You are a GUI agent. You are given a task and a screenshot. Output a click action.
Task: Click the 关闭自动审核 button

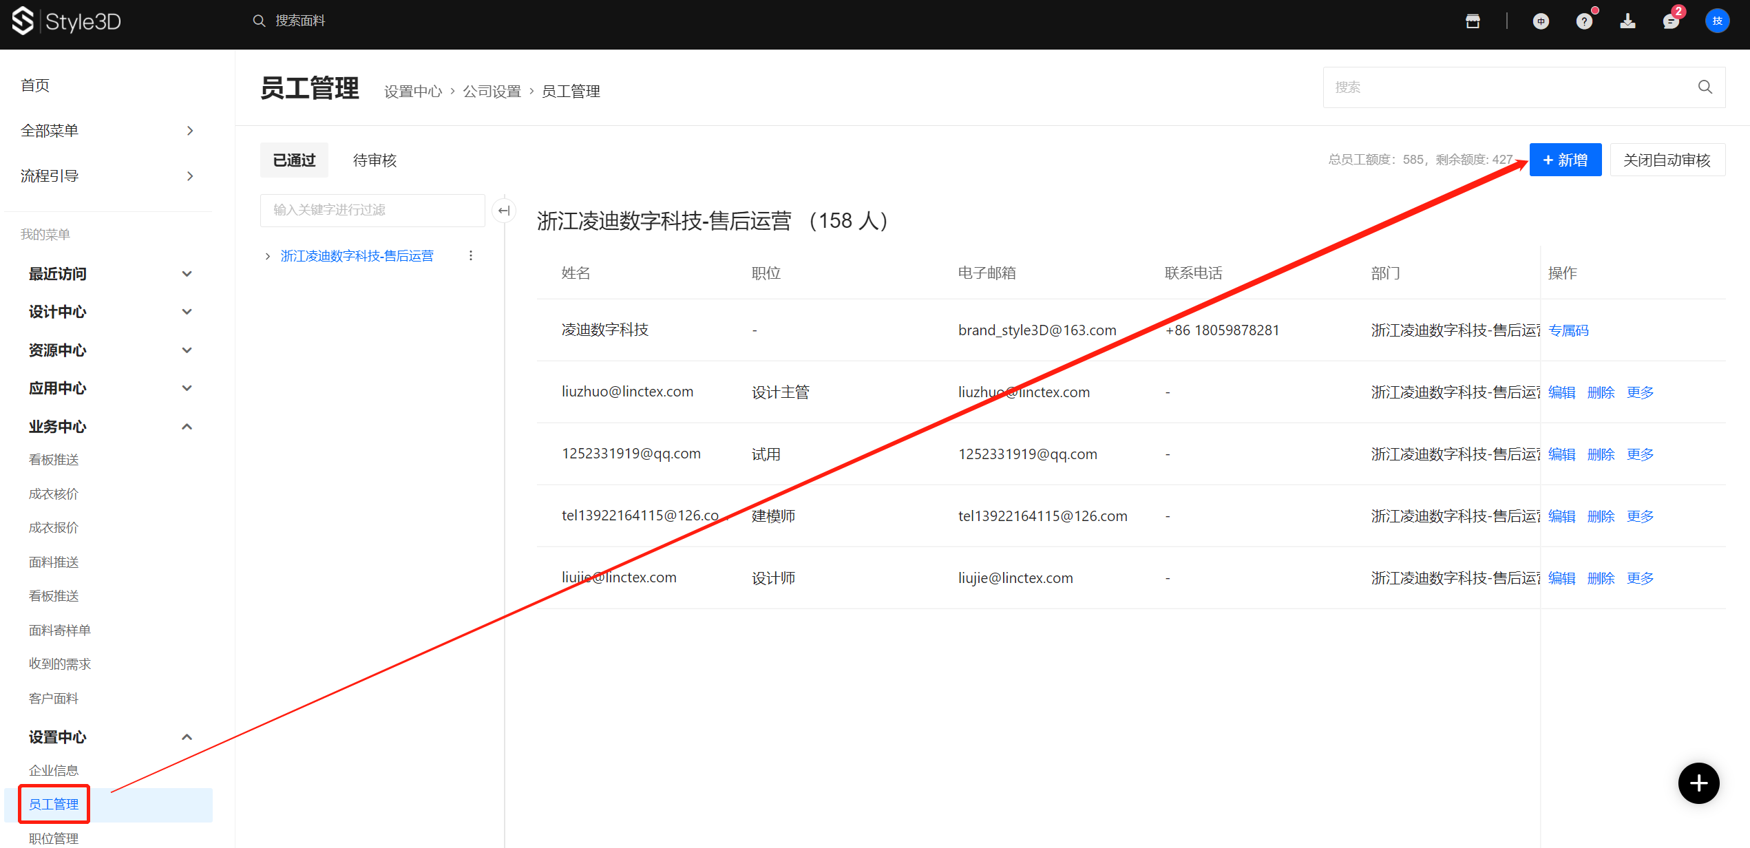coord(1667,160)
